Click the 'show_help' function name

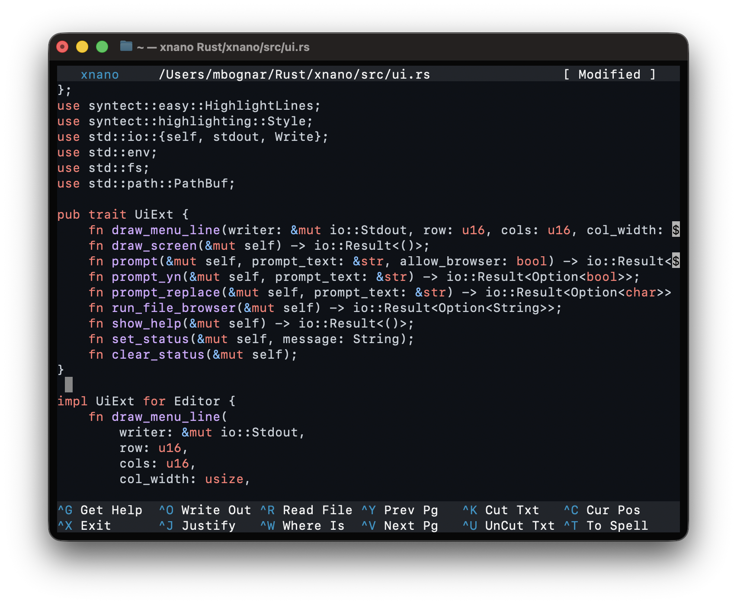(147, 323)
